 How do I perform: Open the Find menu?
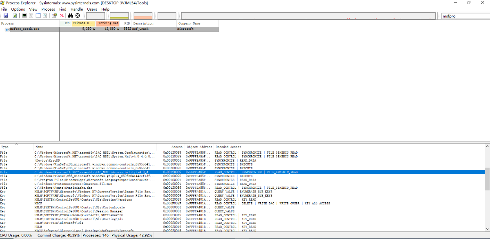pos(63,9)
